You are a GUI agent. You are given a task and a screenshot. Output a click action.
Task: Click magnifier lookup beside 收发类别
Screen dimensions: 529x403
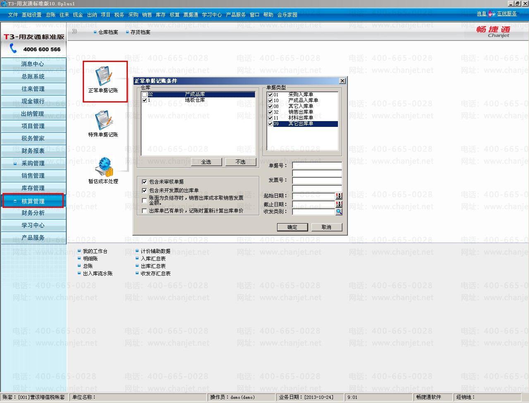click(x=339, y=212)
